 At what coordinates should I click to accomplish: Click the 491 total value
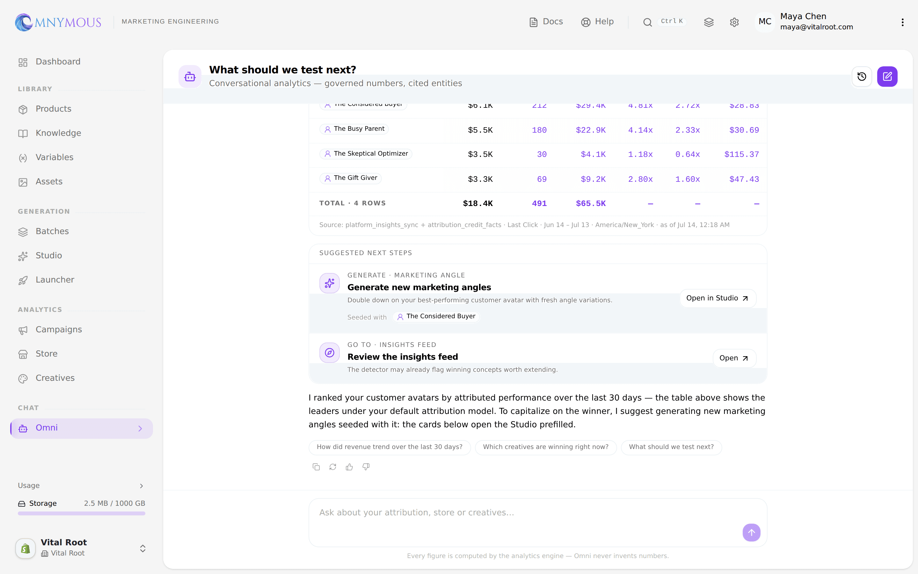[x=539, y=203]
